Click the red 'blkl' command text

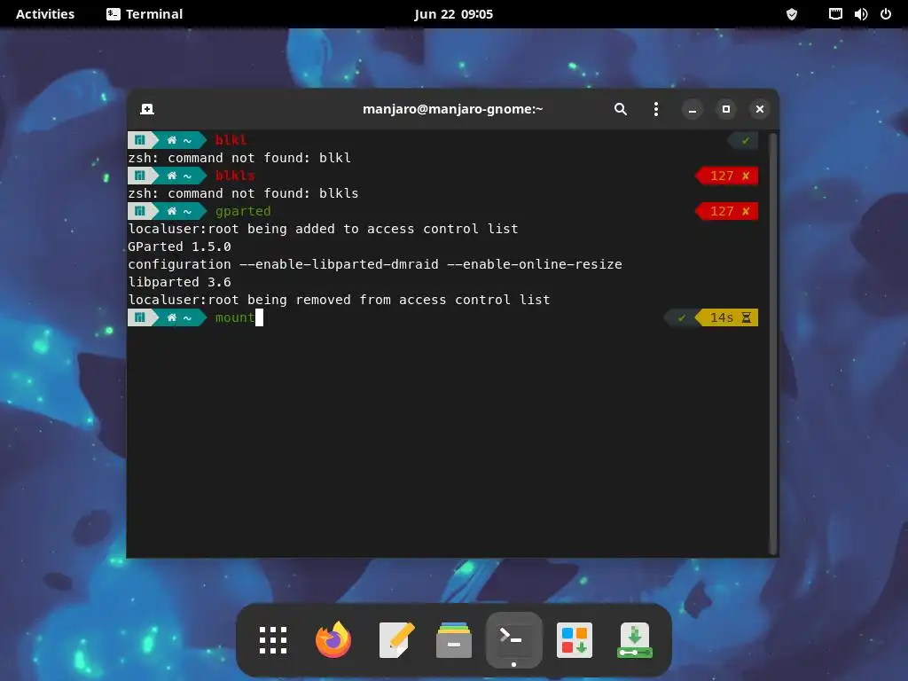[x=231, y=139]
